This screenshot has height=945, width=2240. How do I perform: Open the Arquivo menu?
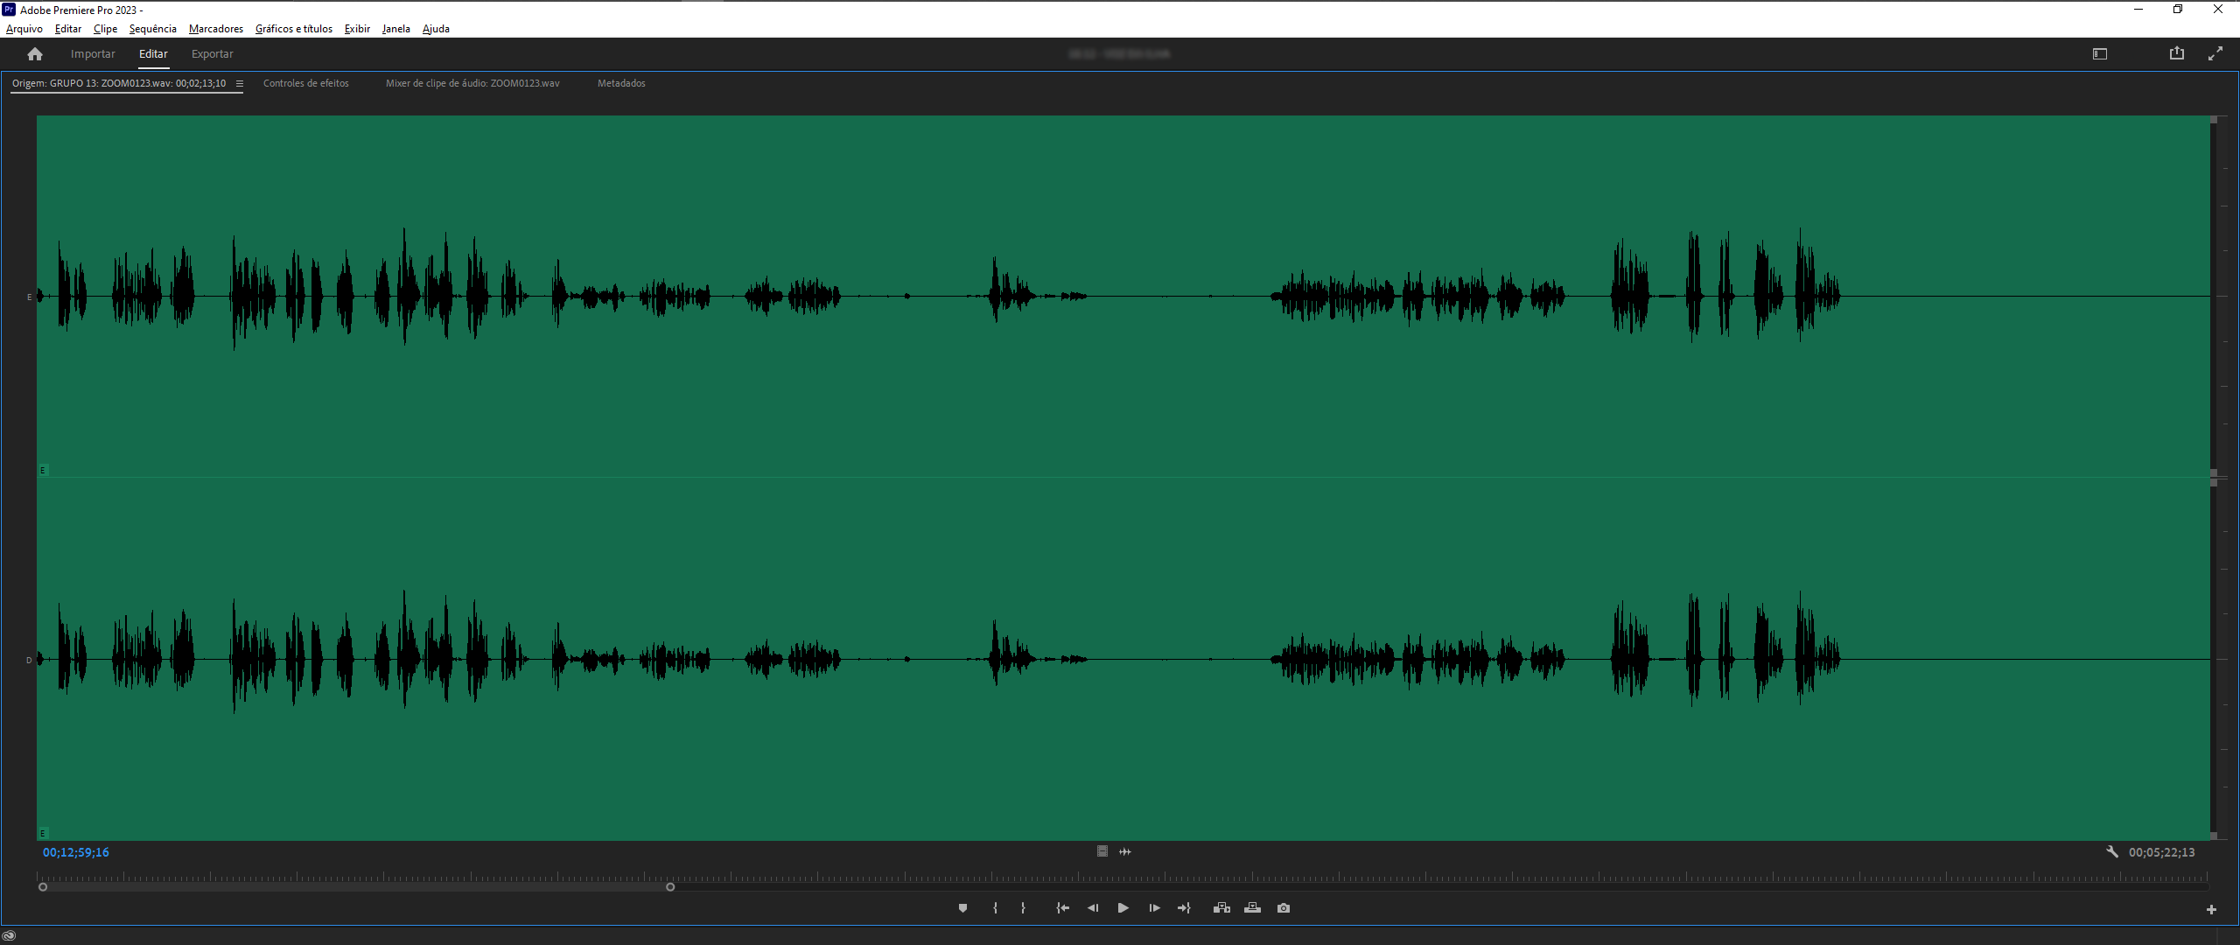pyautogui.click(x=24, y=29)
